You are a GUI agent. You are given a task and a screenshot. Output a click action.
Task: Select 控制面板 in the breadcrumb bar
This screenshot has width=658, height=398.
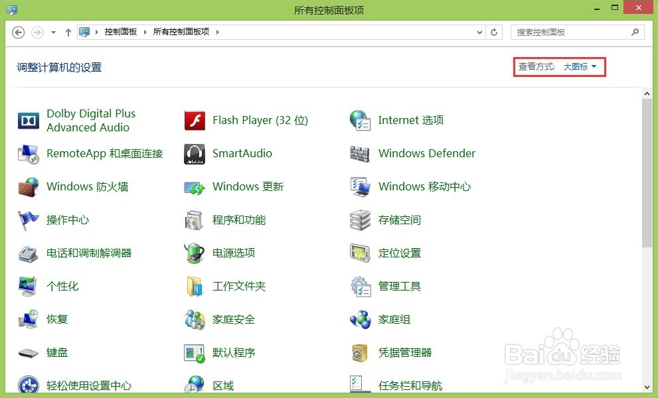click(x=122, y=31)
